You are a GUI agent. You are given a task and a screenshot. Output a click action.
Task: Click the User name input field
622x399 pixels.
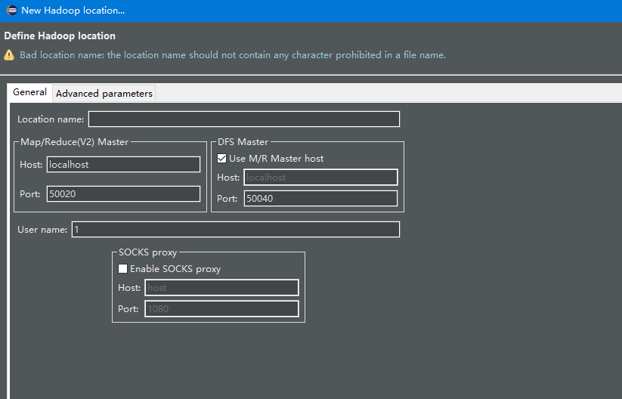[236, 230]
